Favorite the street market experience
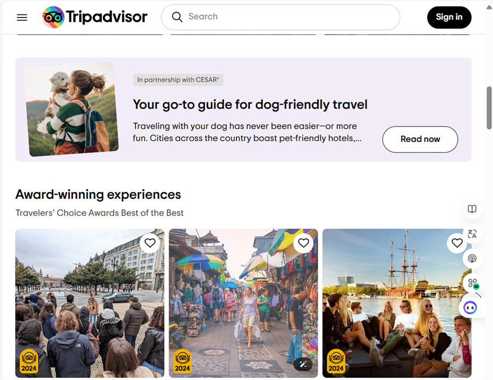Screen dimensions: 493x380 303,243
